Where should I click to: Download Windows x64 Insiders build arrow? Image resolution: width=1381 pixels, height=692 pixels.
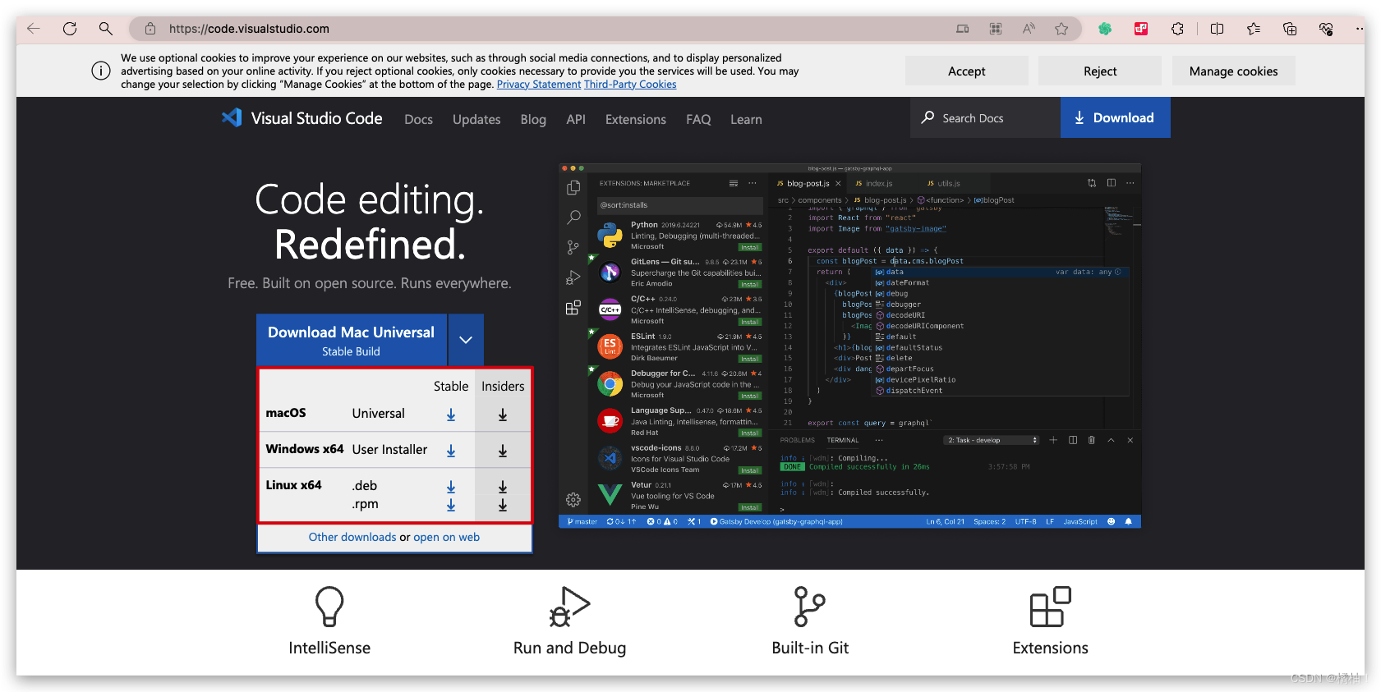tap(503, 451)
